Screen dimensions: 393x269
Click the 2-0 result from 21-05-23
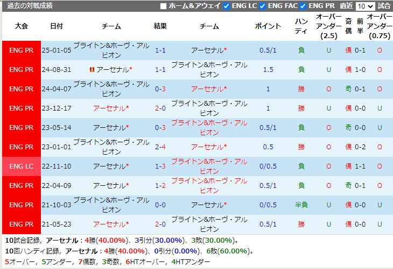160,224
